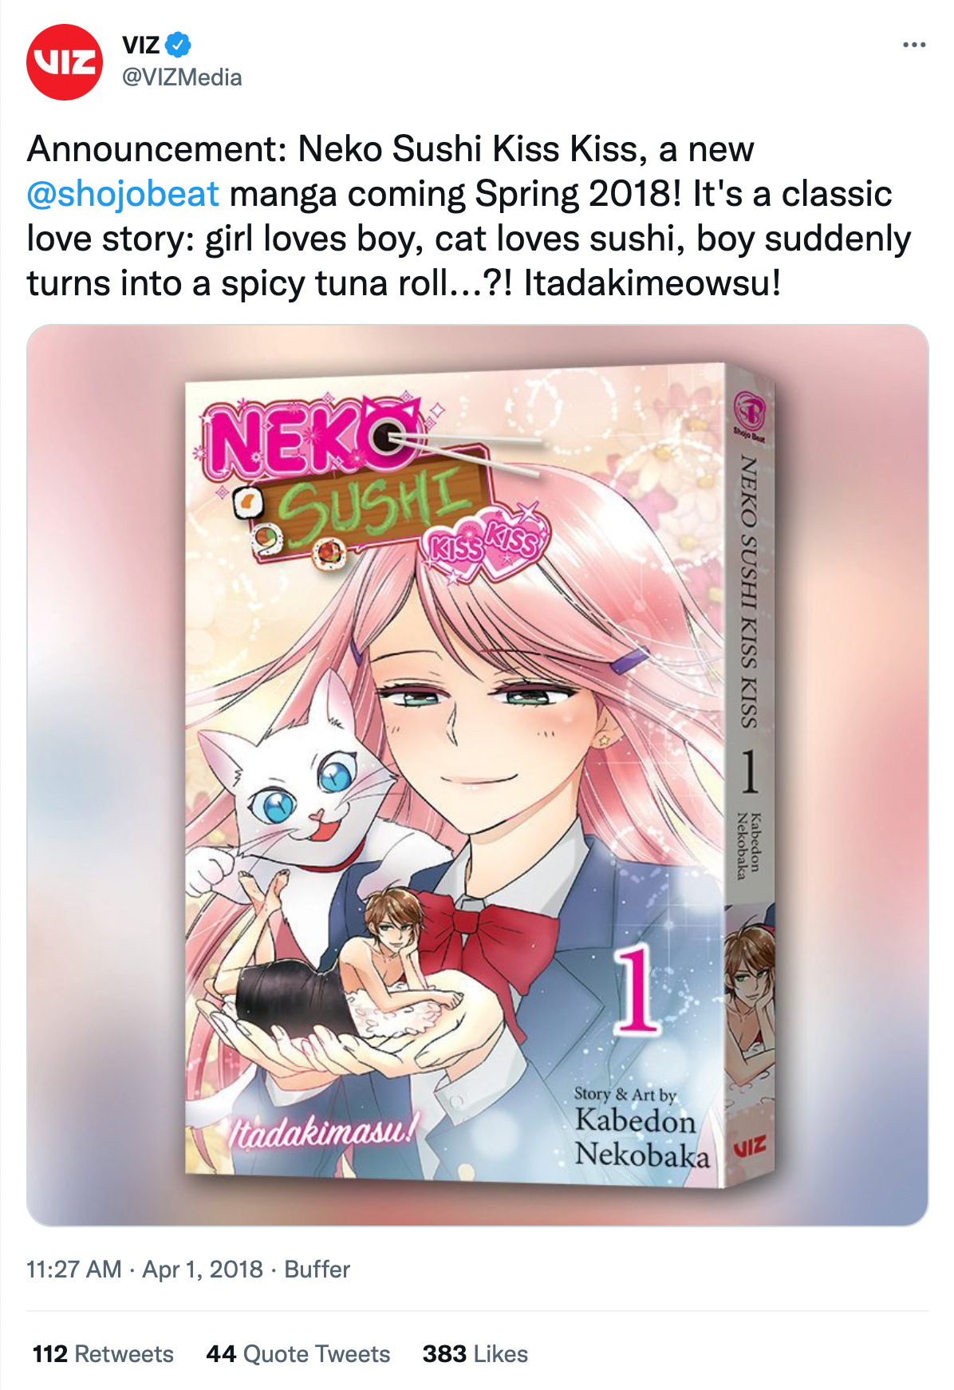Viewport: 954px width, 1390px height.
Task: Open the three-dot more options menu
Action: pos(914,45)
